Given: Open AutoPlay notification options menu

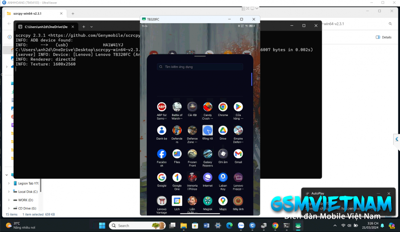Looking at the screenshot, I should point(379,193).
